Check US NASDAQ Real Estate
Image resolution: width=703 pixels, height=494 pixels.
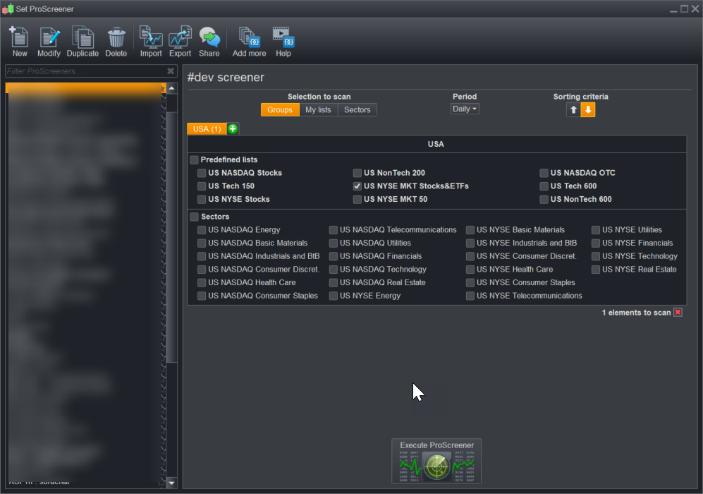tap(333, 283)
